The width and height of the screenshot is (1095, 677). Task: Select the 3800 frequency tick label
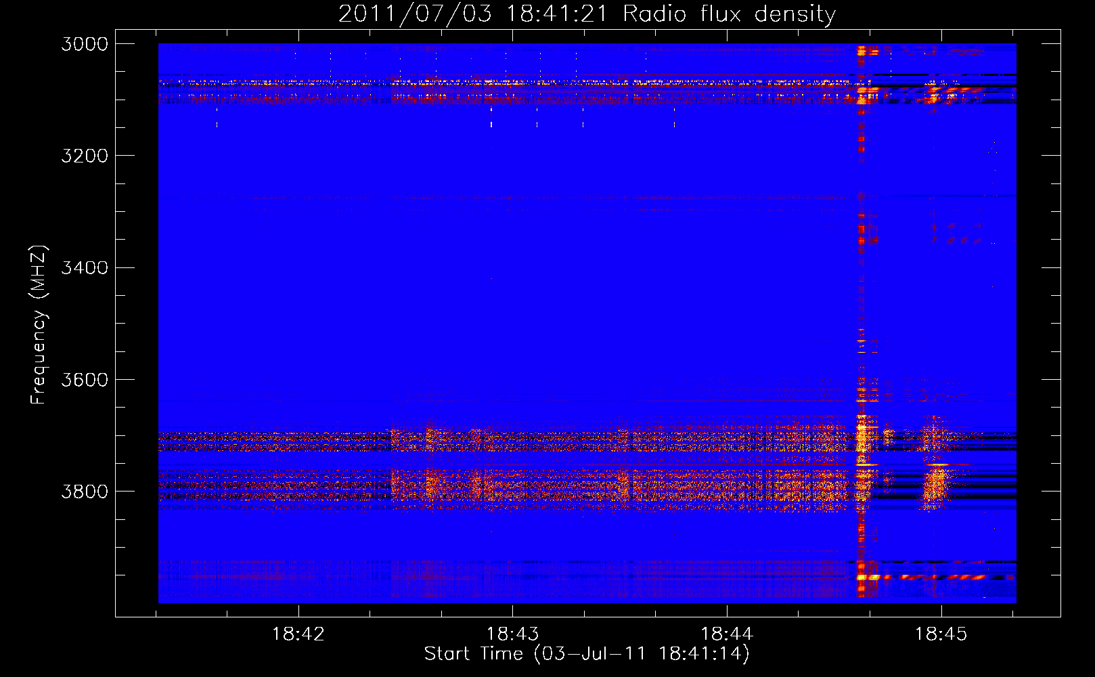[x=85, y=492]
